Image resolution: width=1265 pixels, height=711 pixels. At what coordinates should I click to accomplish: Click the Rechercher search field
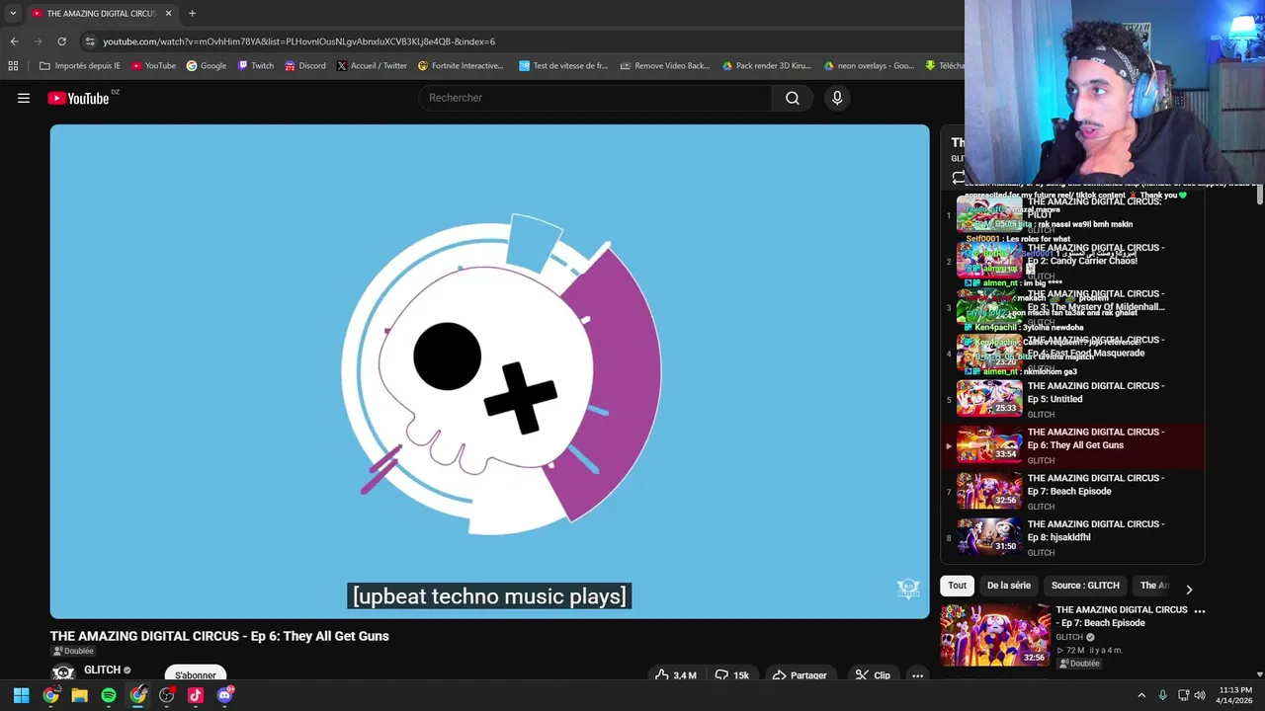pos(596,98)
